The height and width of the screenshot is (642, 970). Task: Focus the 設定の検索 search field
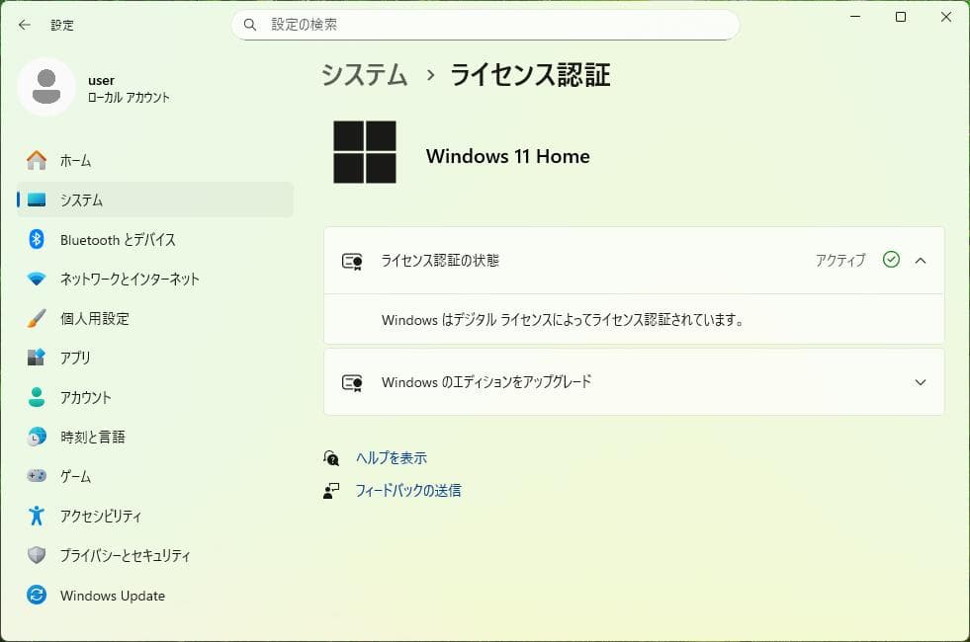pyautogui.click(x=485, y=25)
